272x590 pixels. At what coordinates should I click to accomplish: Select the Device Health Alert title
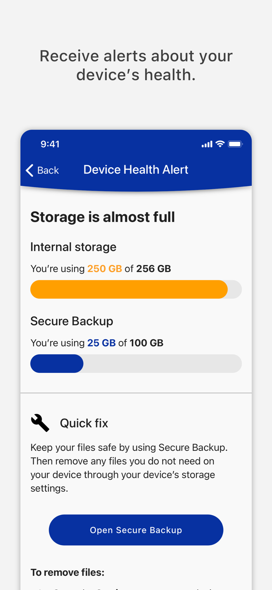136,169
